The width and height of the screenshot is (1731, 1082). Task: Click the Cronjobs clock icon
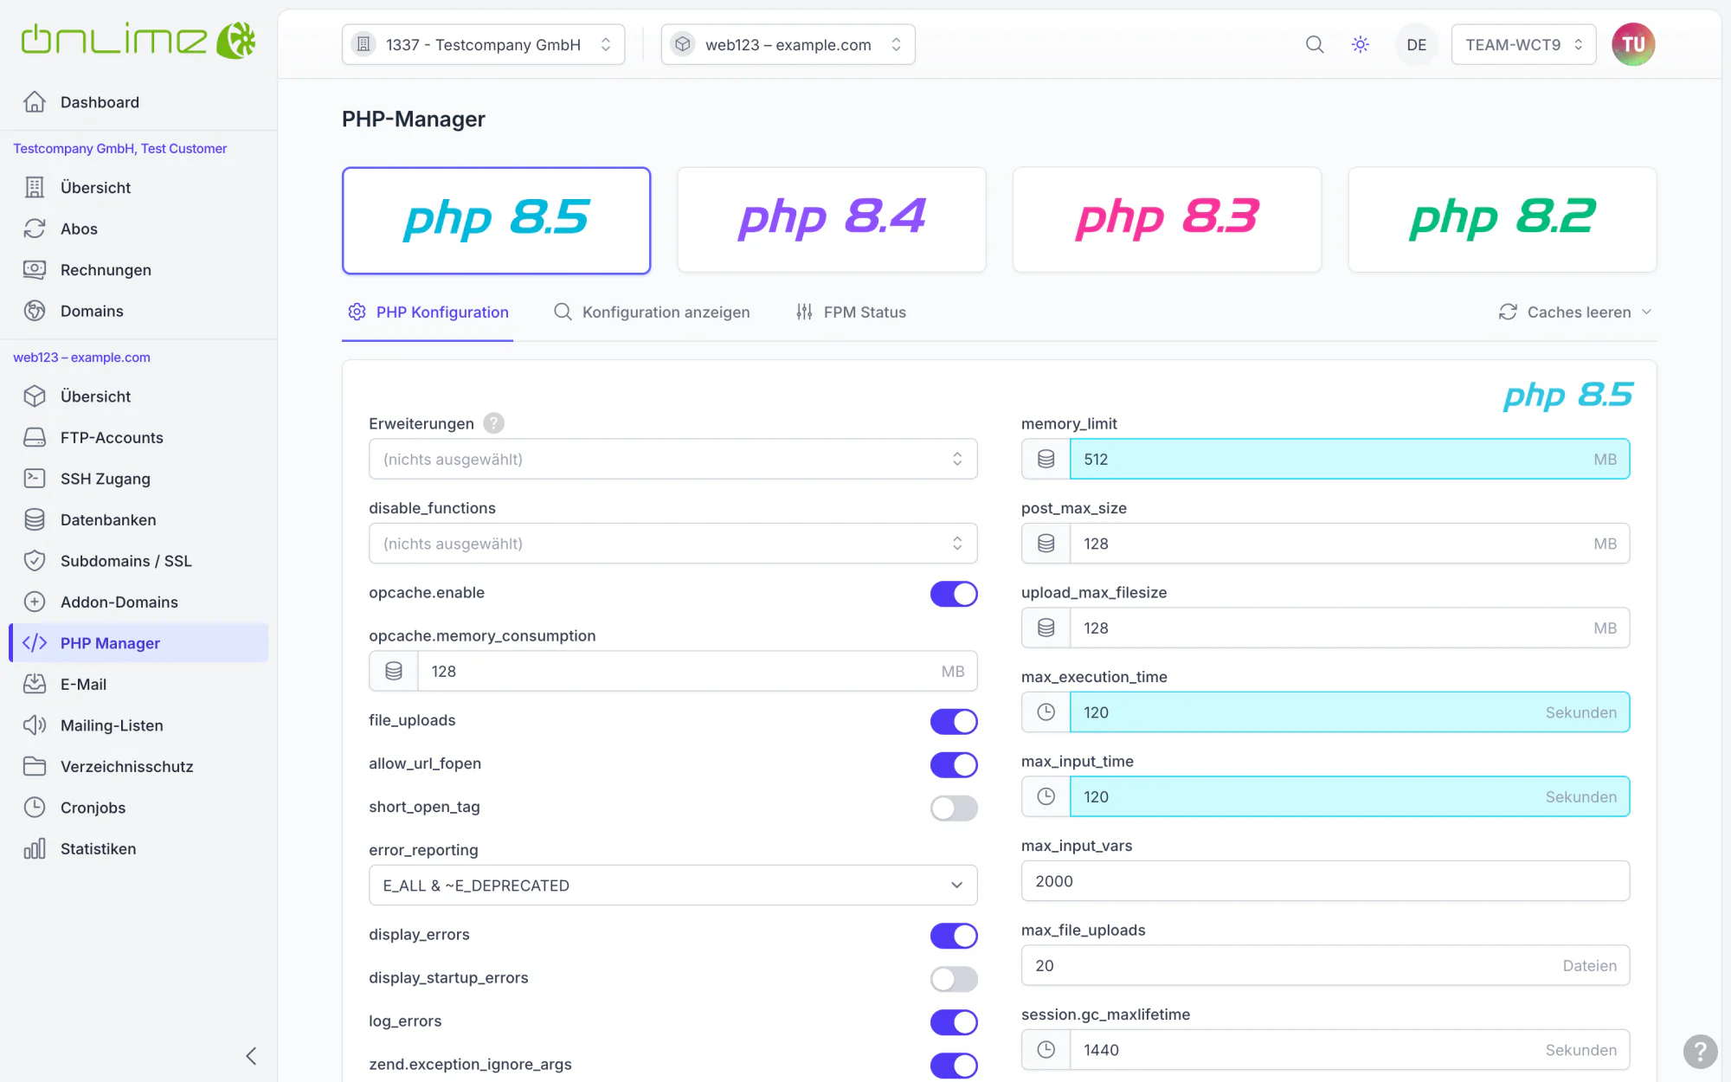pos(35,808)
